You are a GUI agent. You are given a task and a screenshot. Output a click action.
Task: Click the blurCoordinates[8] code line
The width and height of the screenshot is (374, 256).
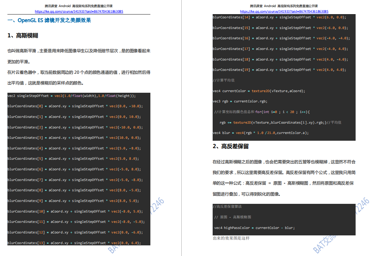(x=74, y=190)
